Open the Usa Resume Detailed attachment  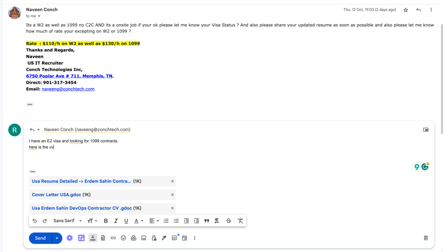[x=81, y=181]
